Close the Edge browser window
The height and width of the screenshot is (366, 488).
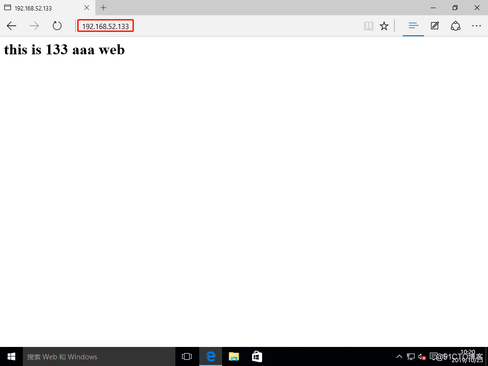click(477, 8)
